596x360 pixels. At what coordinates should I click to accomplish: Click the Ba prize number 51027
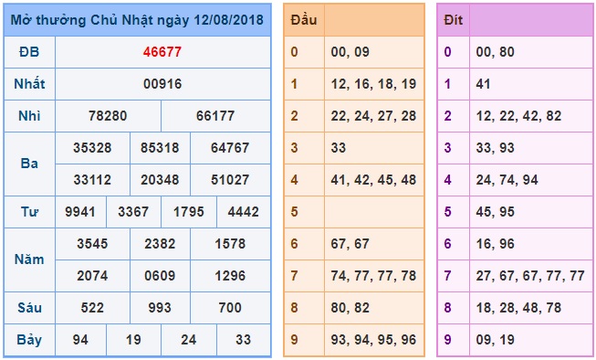point(230,180)
